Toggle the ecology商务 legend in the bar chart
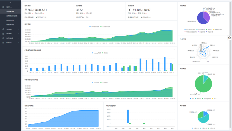This screenshot has height=131, width=232. click(x=96, y=52)
